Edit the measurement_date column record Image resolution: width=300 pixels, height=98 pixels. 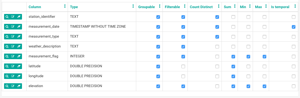[x=13, y=27]
